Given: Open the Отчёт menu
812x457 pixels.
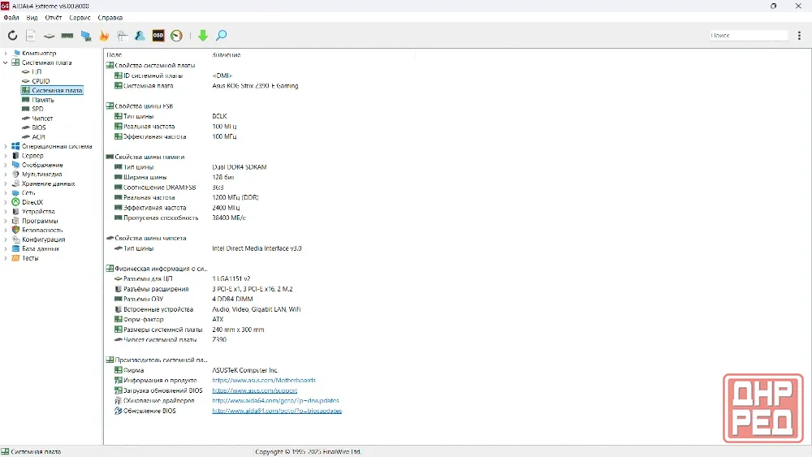Looking at the screenshot, I should coord(54,18).
